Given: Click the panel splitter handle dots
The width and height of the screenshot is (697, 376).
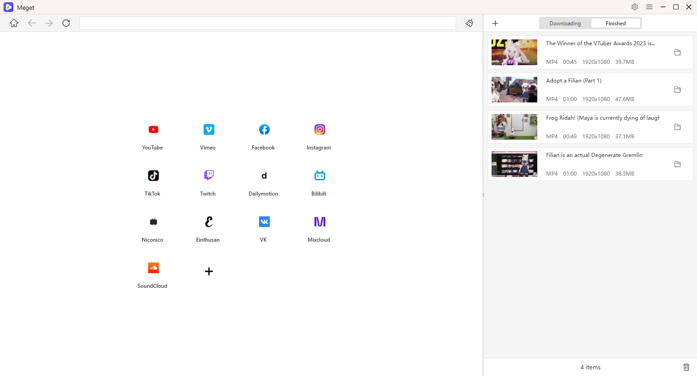Looking at the screenshot, I should (x=483, y=195).
